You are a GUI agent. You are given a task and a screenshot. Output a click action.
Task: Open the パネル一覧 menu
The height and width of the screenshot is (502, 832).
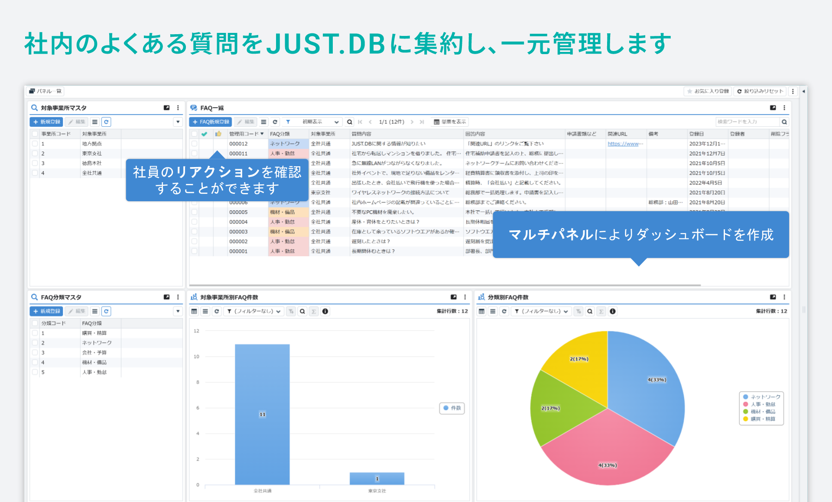pyautogui.click(x=45, y=91)
